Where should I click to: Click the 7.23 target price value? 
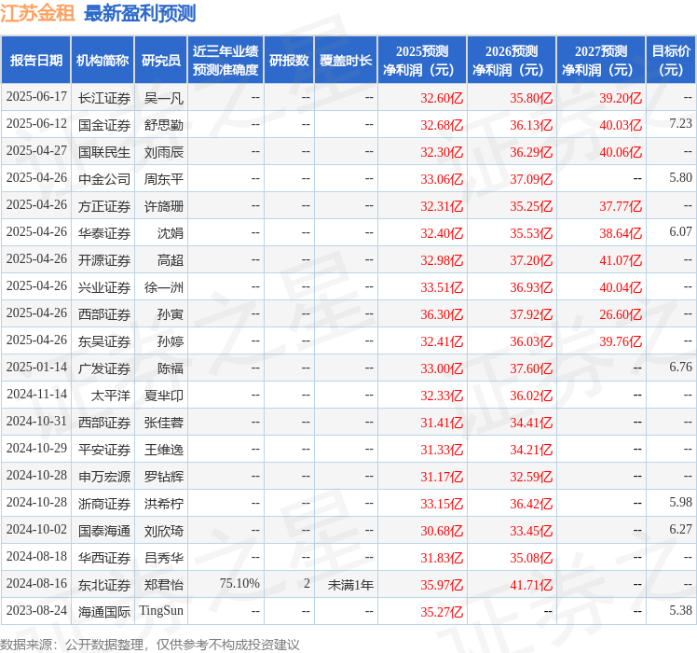[x=680, y=124]
